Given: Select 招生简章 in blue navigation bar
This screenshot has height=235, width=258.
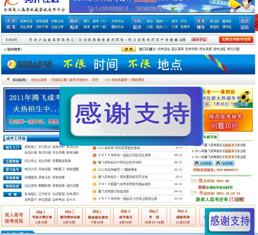Looking at the screenshot, I should pos(26,27).
